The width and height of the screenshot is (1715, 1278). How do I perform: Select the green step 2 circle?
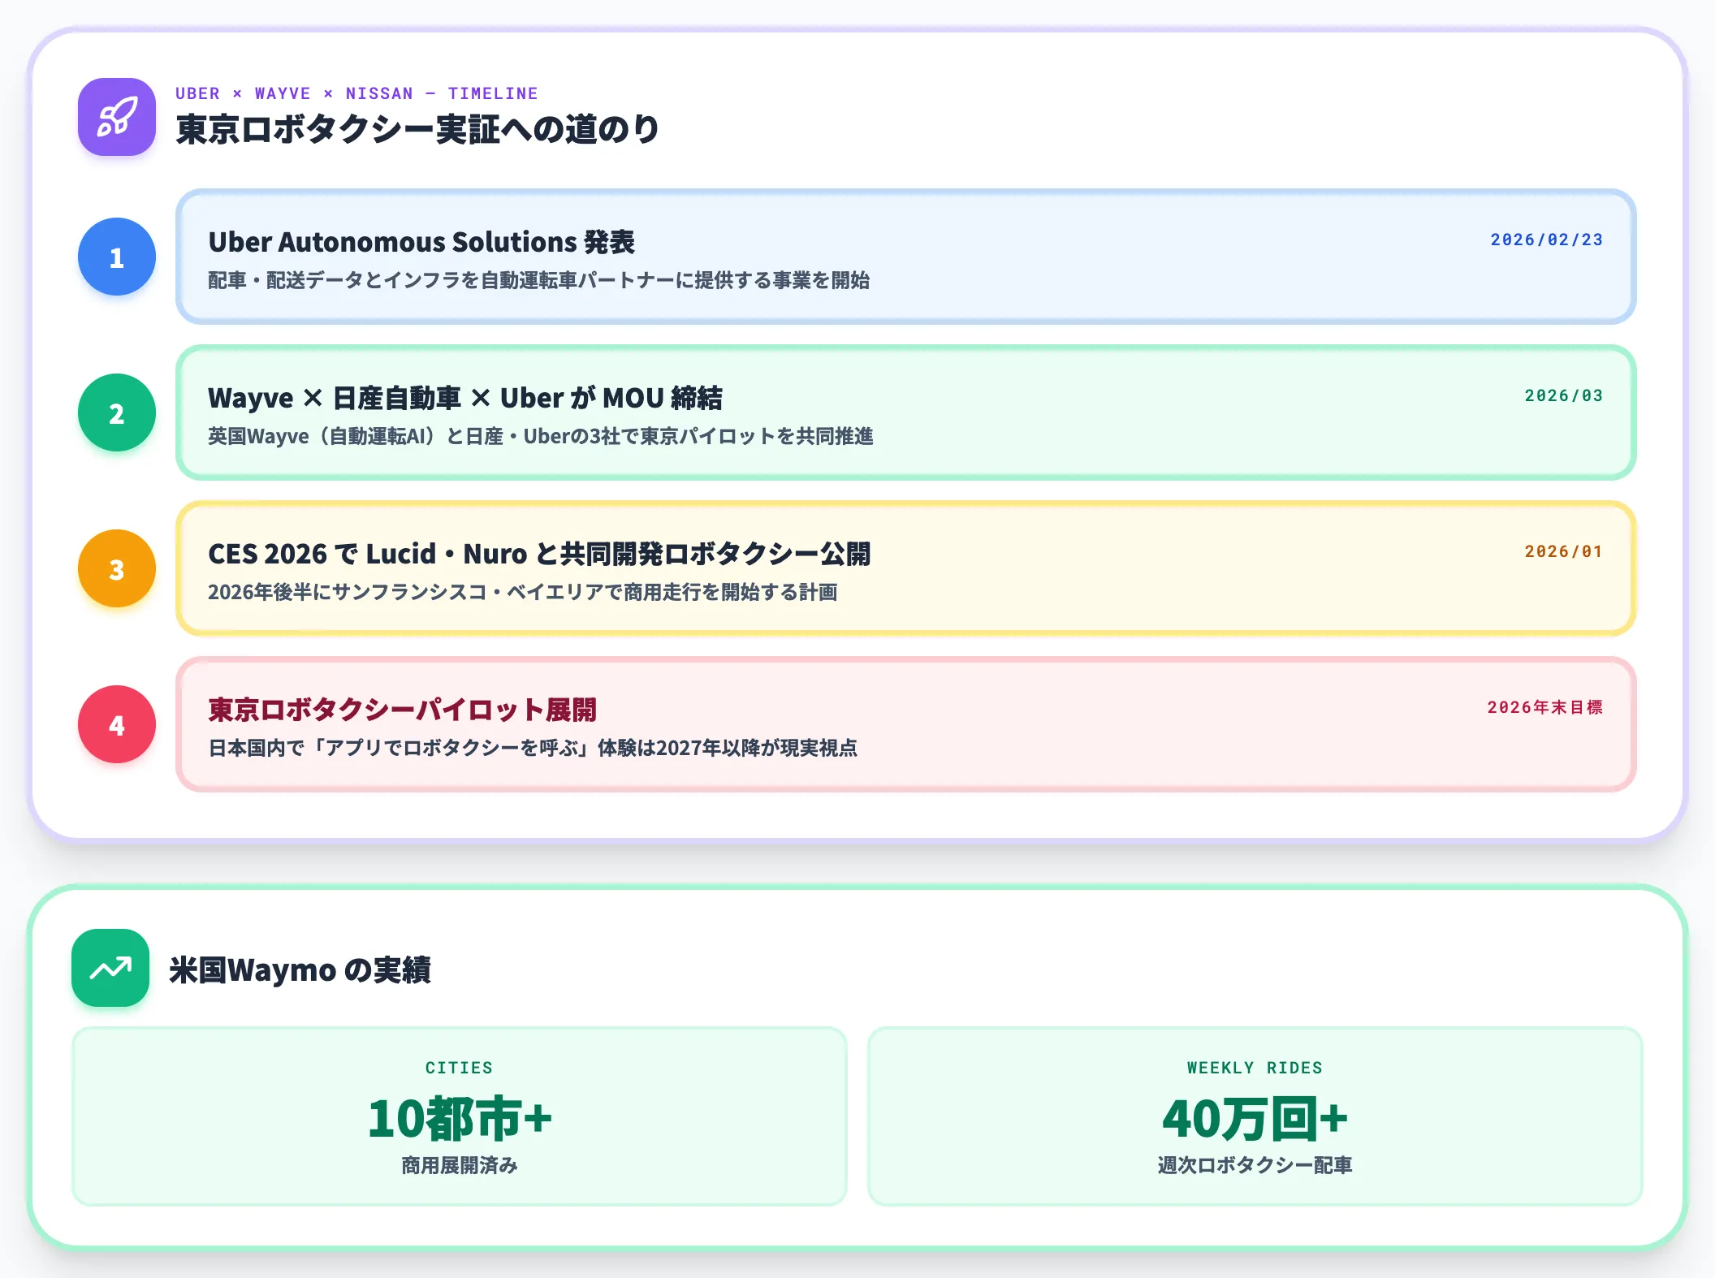point(117,412)
